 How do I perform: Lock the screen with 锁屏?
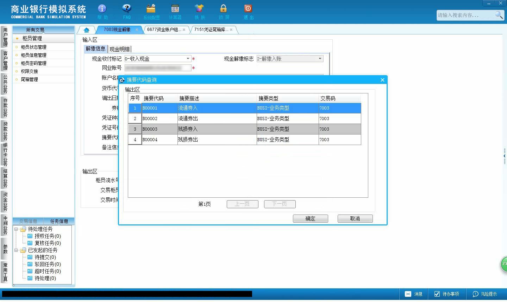[x=224, y=8]
